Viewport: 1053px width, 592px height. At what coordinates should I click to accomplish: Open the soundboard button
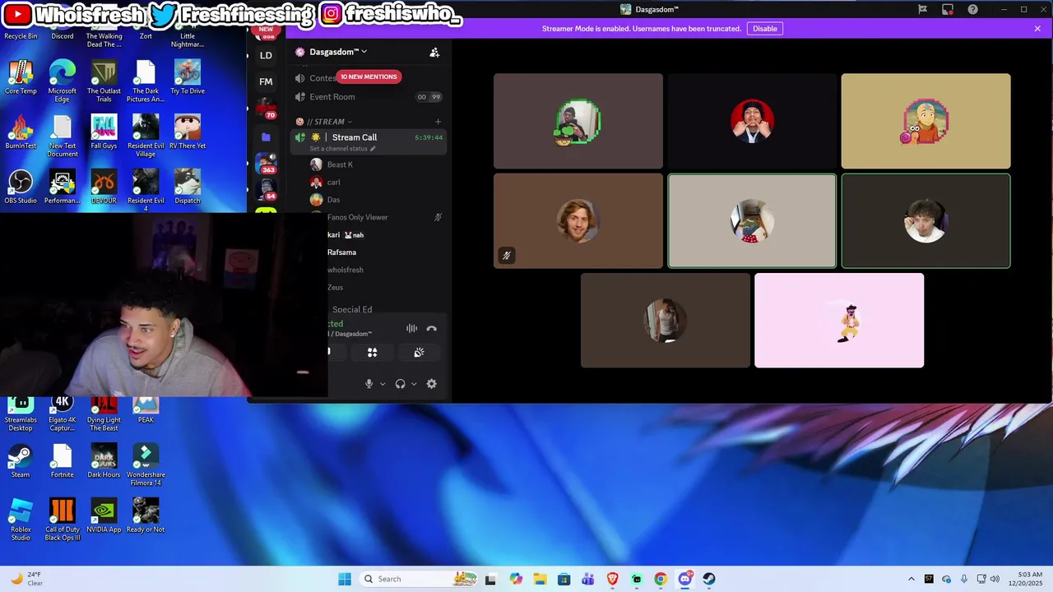pos(419,352)
